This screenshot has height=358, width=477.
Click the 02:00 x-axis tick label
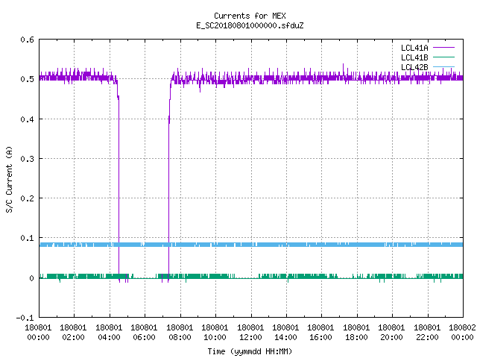[x=73, y=337]
